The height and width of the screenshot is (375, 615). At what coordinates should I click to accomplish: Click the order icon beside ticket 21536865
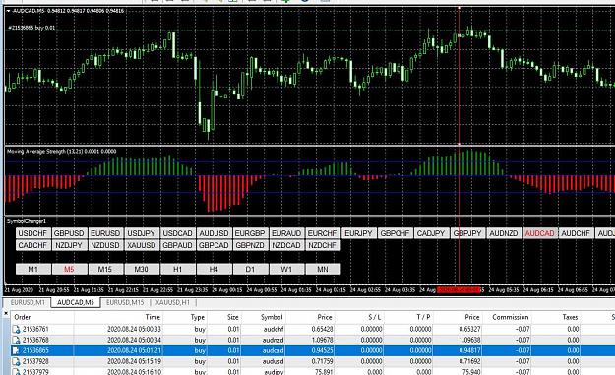[x=16, y=350]
